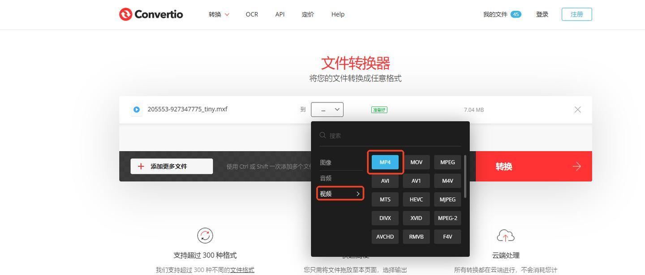Click the cloud upload processing icon

pyautogui.click(x=505, y=236)
